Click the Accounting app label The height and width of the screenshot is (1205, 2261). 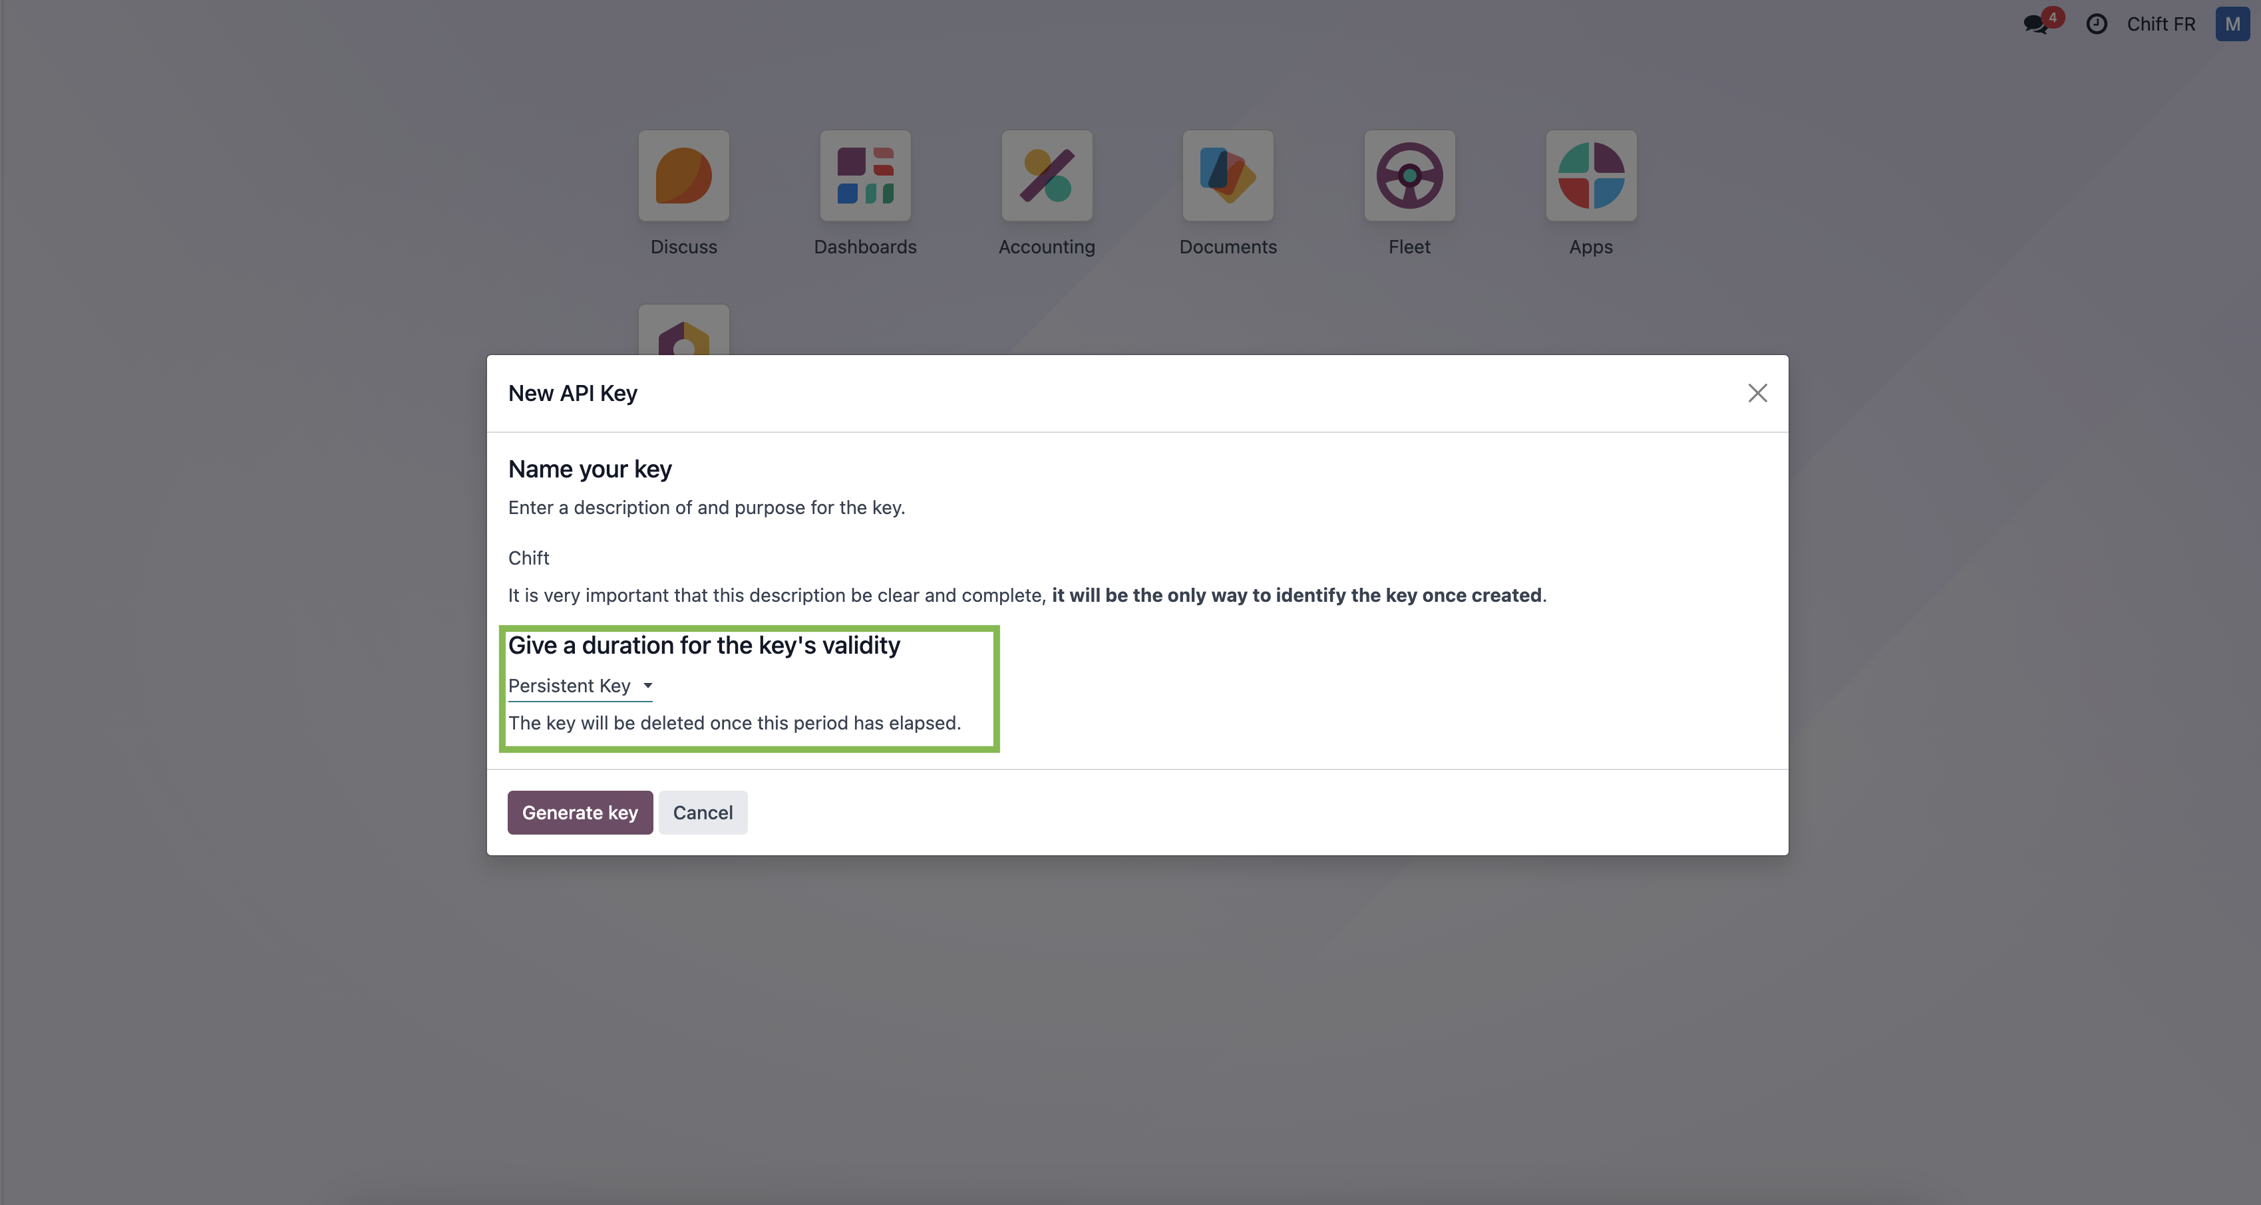(x=1046, y=247)
